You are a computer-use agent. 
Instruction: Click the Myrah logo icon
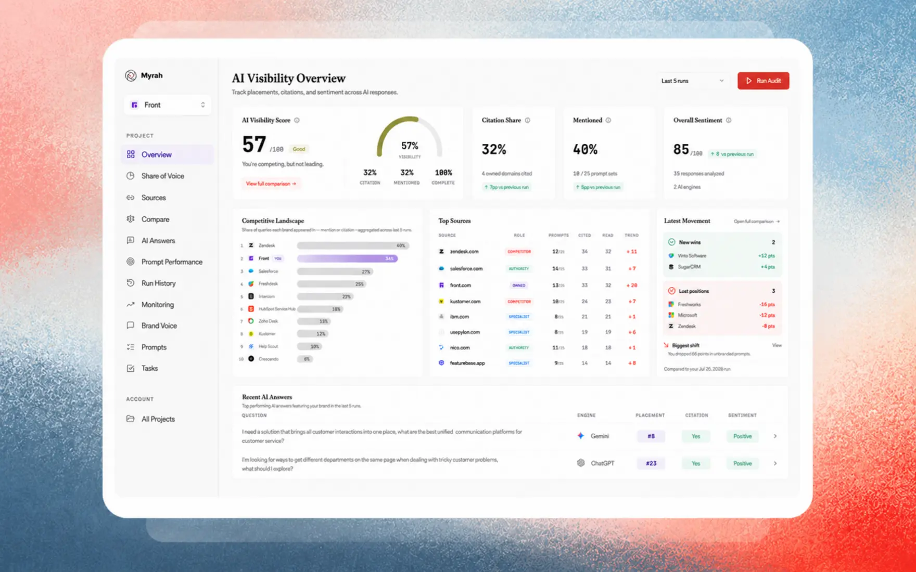click(131, 76)
